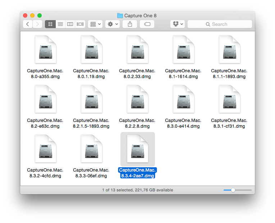Switch to list view
275x223 pixels.
pos(60,24)
